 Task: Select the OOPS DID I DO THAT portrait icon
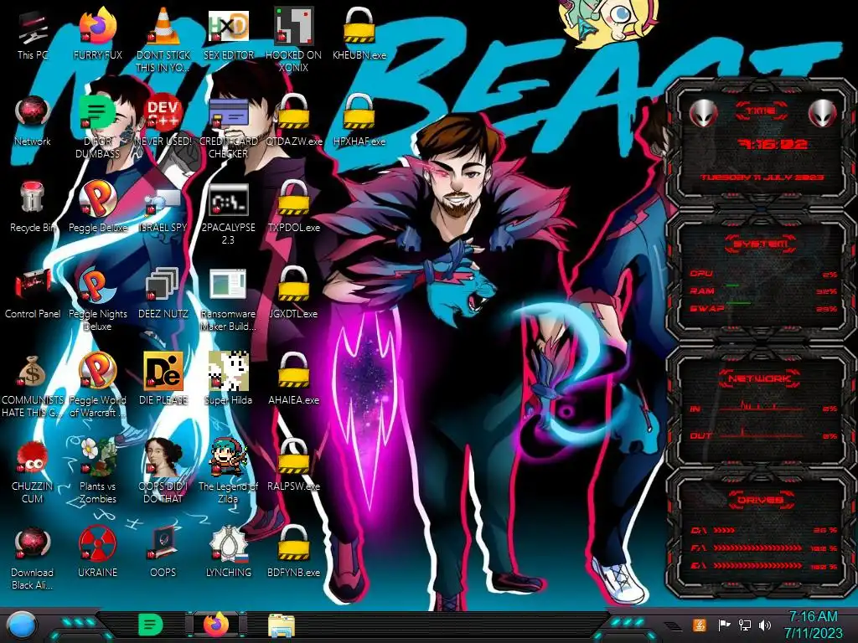pos(163,471)
